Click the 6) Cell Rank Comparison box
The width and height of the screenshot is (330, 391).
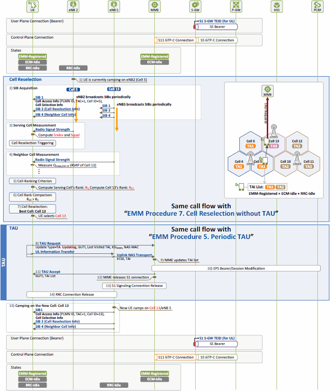pyautogui.click(x=33, y=197)
